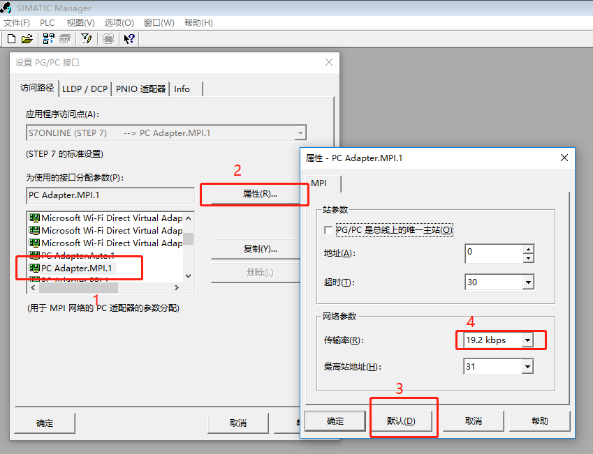Open the 选项(O) menu
This screenshot has height=454, width=593.
119,23
